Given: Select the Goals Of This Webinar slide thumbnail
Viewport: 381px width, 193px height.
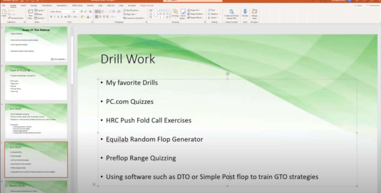Looking at the screenshot, I should pos(36,44).
